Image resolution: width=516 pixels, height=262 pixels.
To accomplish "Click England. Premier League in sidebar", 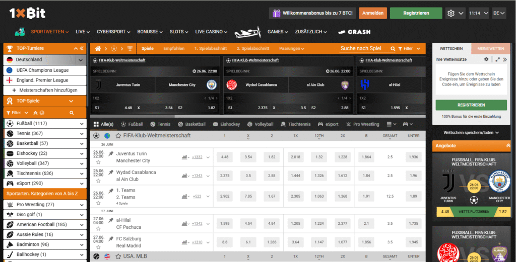I will [x=45, y=80].
